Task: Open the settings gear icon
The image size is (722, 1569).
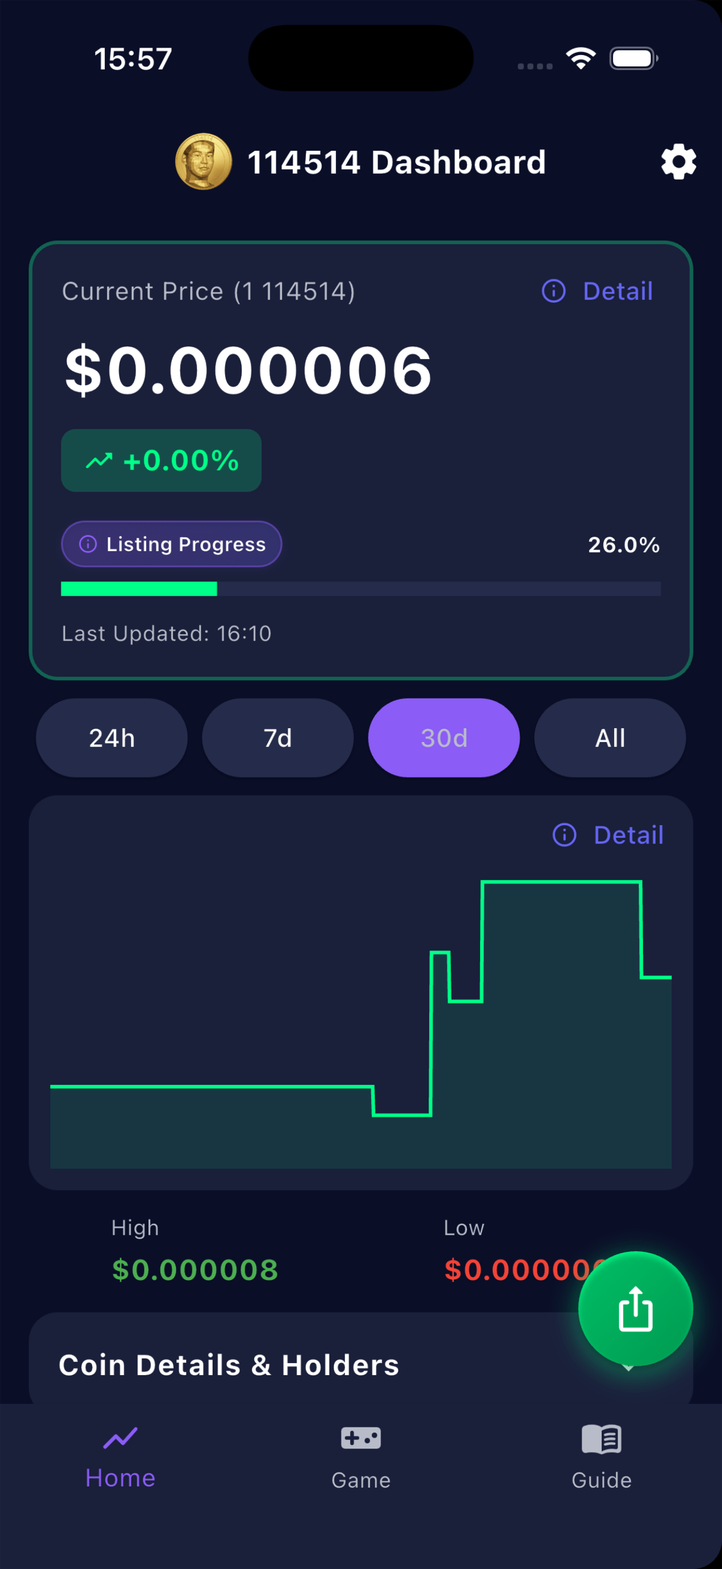Action: click(678, 161)
